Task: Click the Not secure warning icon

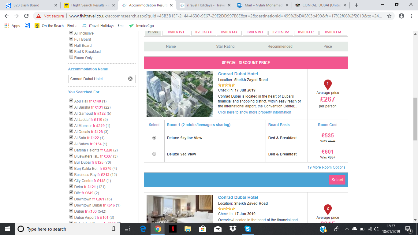Action: (x=39, y=16)
